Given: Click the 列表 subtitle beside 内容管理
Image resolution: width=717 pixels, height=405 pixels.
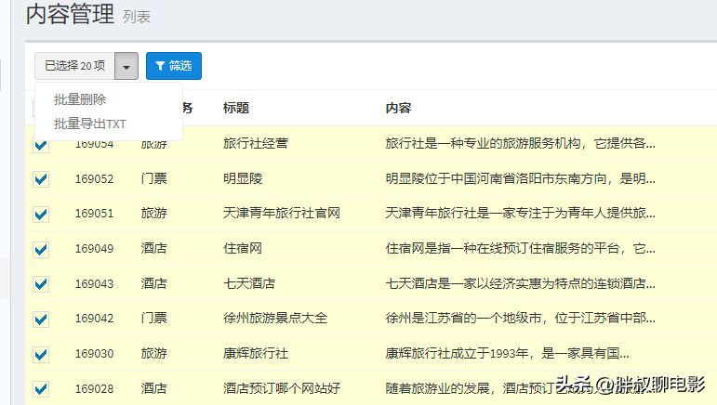Looking at the screenshot, I should pos(137,18).
